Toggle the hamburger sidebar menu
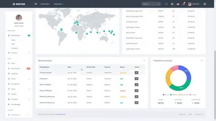Image resolution: width=216 pixels, height=121 pixels. [36, 4]
